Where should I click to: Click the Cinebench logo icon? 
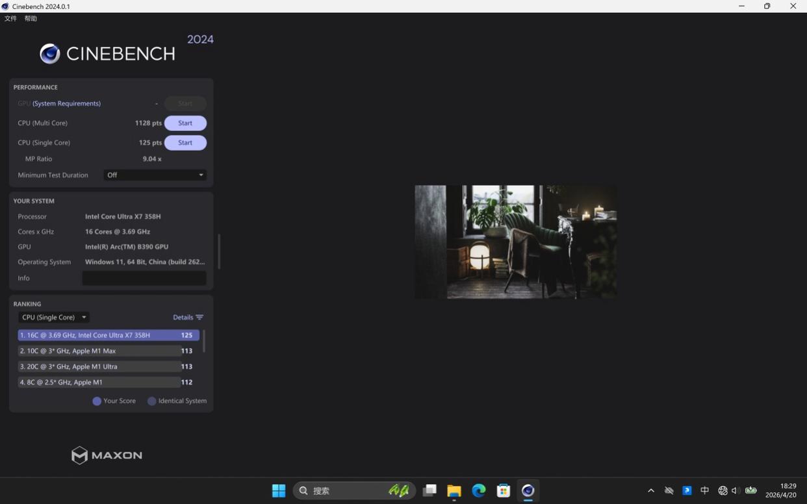[49, 53]
